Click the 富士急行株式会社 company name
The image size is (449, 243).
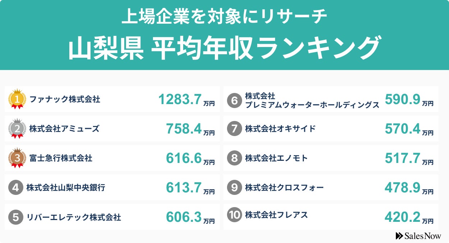tap(61, 158)
